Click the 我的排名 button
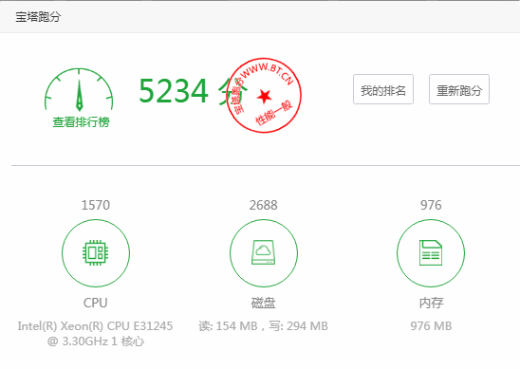This screenshot has width=520, height=369. 383,89
